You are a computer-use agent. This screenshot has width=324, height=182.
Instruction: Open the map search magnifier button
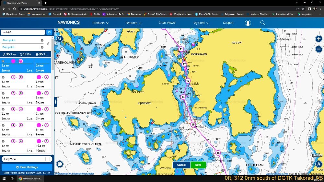tap(60, 39)
